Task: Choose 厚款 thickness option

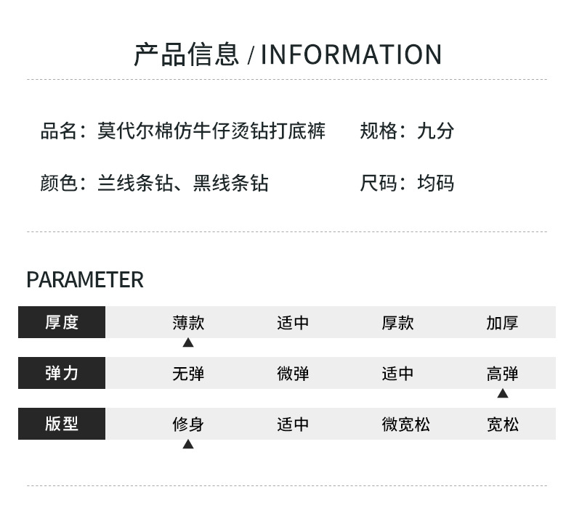Action: [x=397, y=323]
